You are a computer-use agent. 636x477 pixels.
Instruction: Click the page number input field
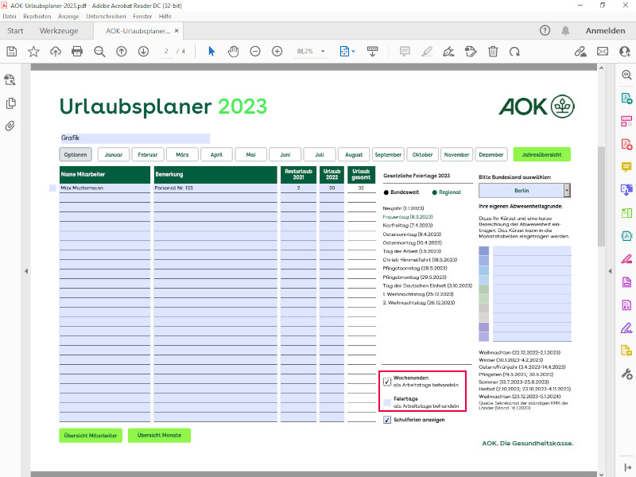coord(166,52)
